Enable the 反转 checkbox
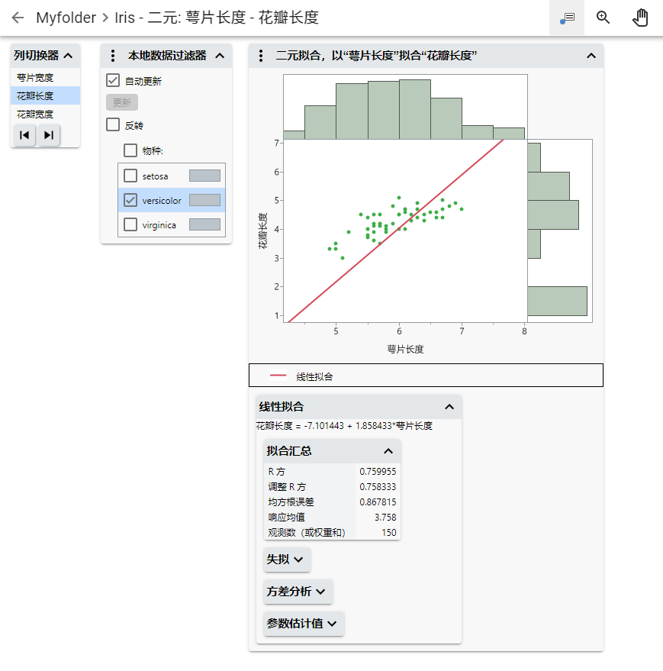Screen dimensions: 663x671 (x=113, y=124)
